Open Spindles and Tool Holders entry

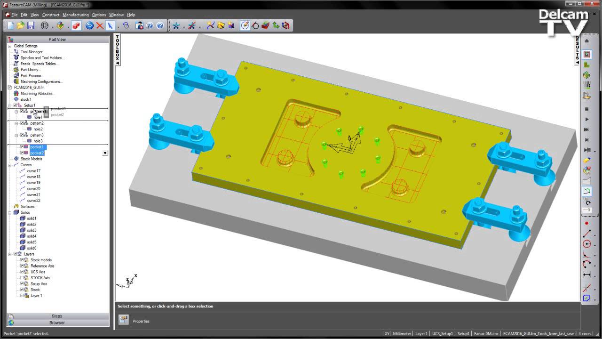(x=42, y=58)
